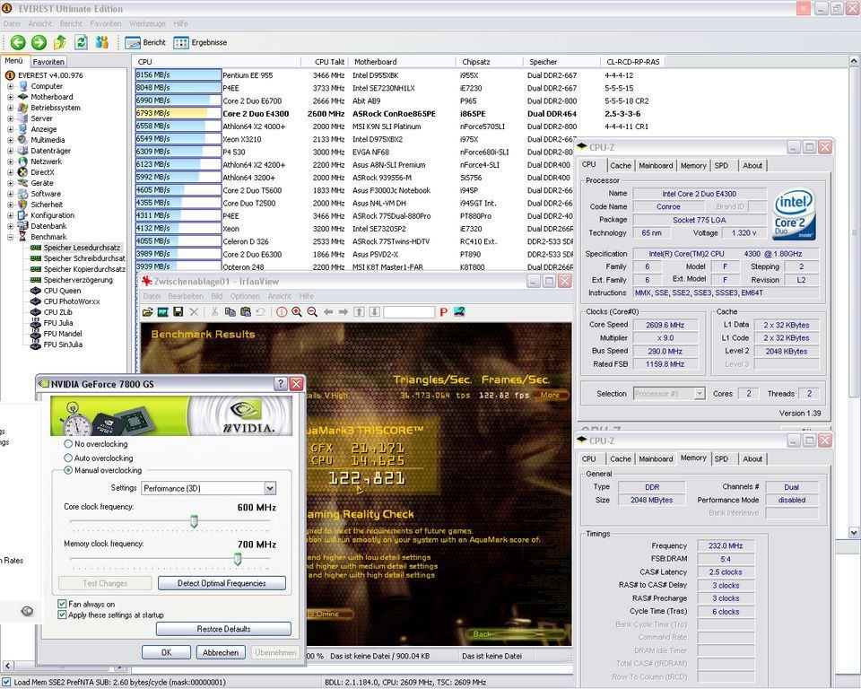The width and height of the screenshot is (861, 689).
Task: Click the folder-up icon in EVEREST toolbar
Action: point(60,42)
